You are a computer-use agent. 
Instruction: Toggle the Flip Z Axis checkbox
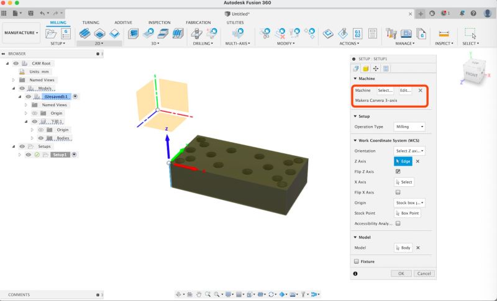[398, 171]
